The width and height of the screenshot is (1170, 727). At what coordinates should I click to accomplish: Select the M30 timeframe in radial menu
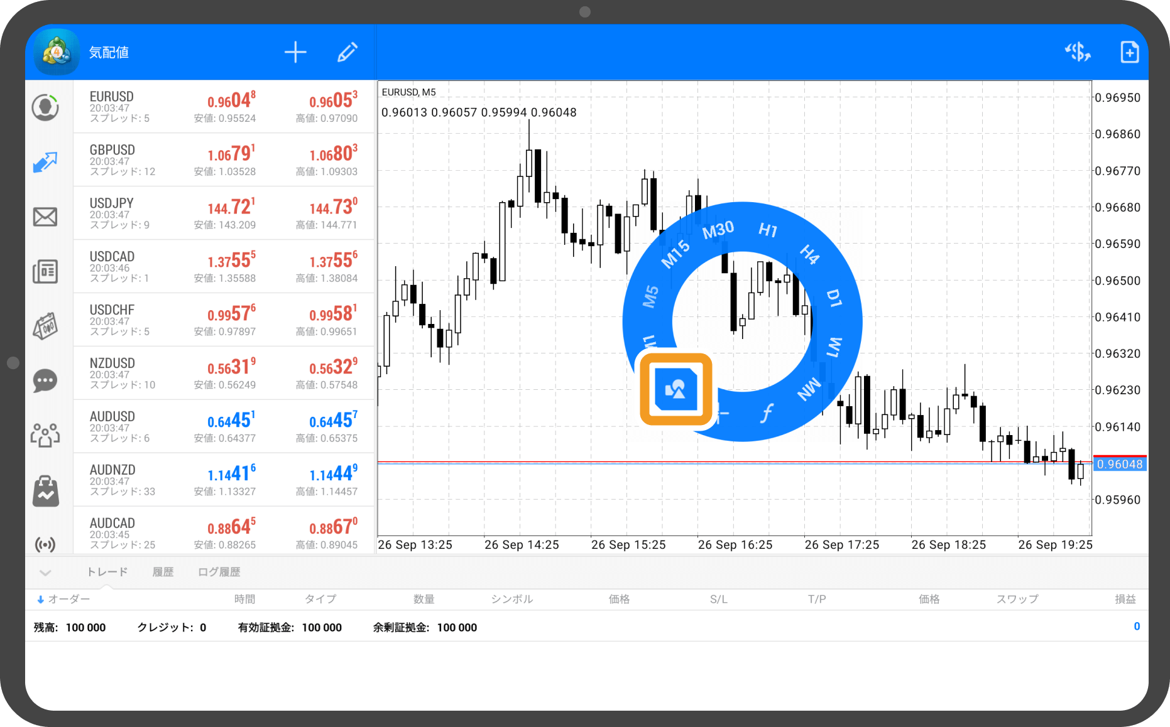coord(718,230)
